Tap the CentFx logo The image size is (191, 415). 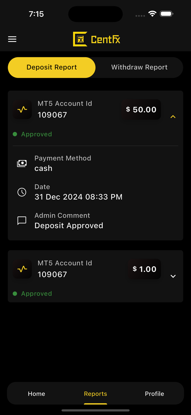click(97, 39)
